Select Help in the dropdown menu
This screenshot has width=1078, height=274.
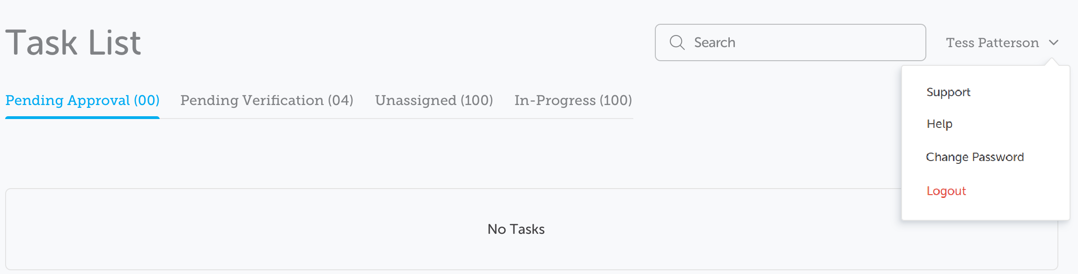click(939, 124)
